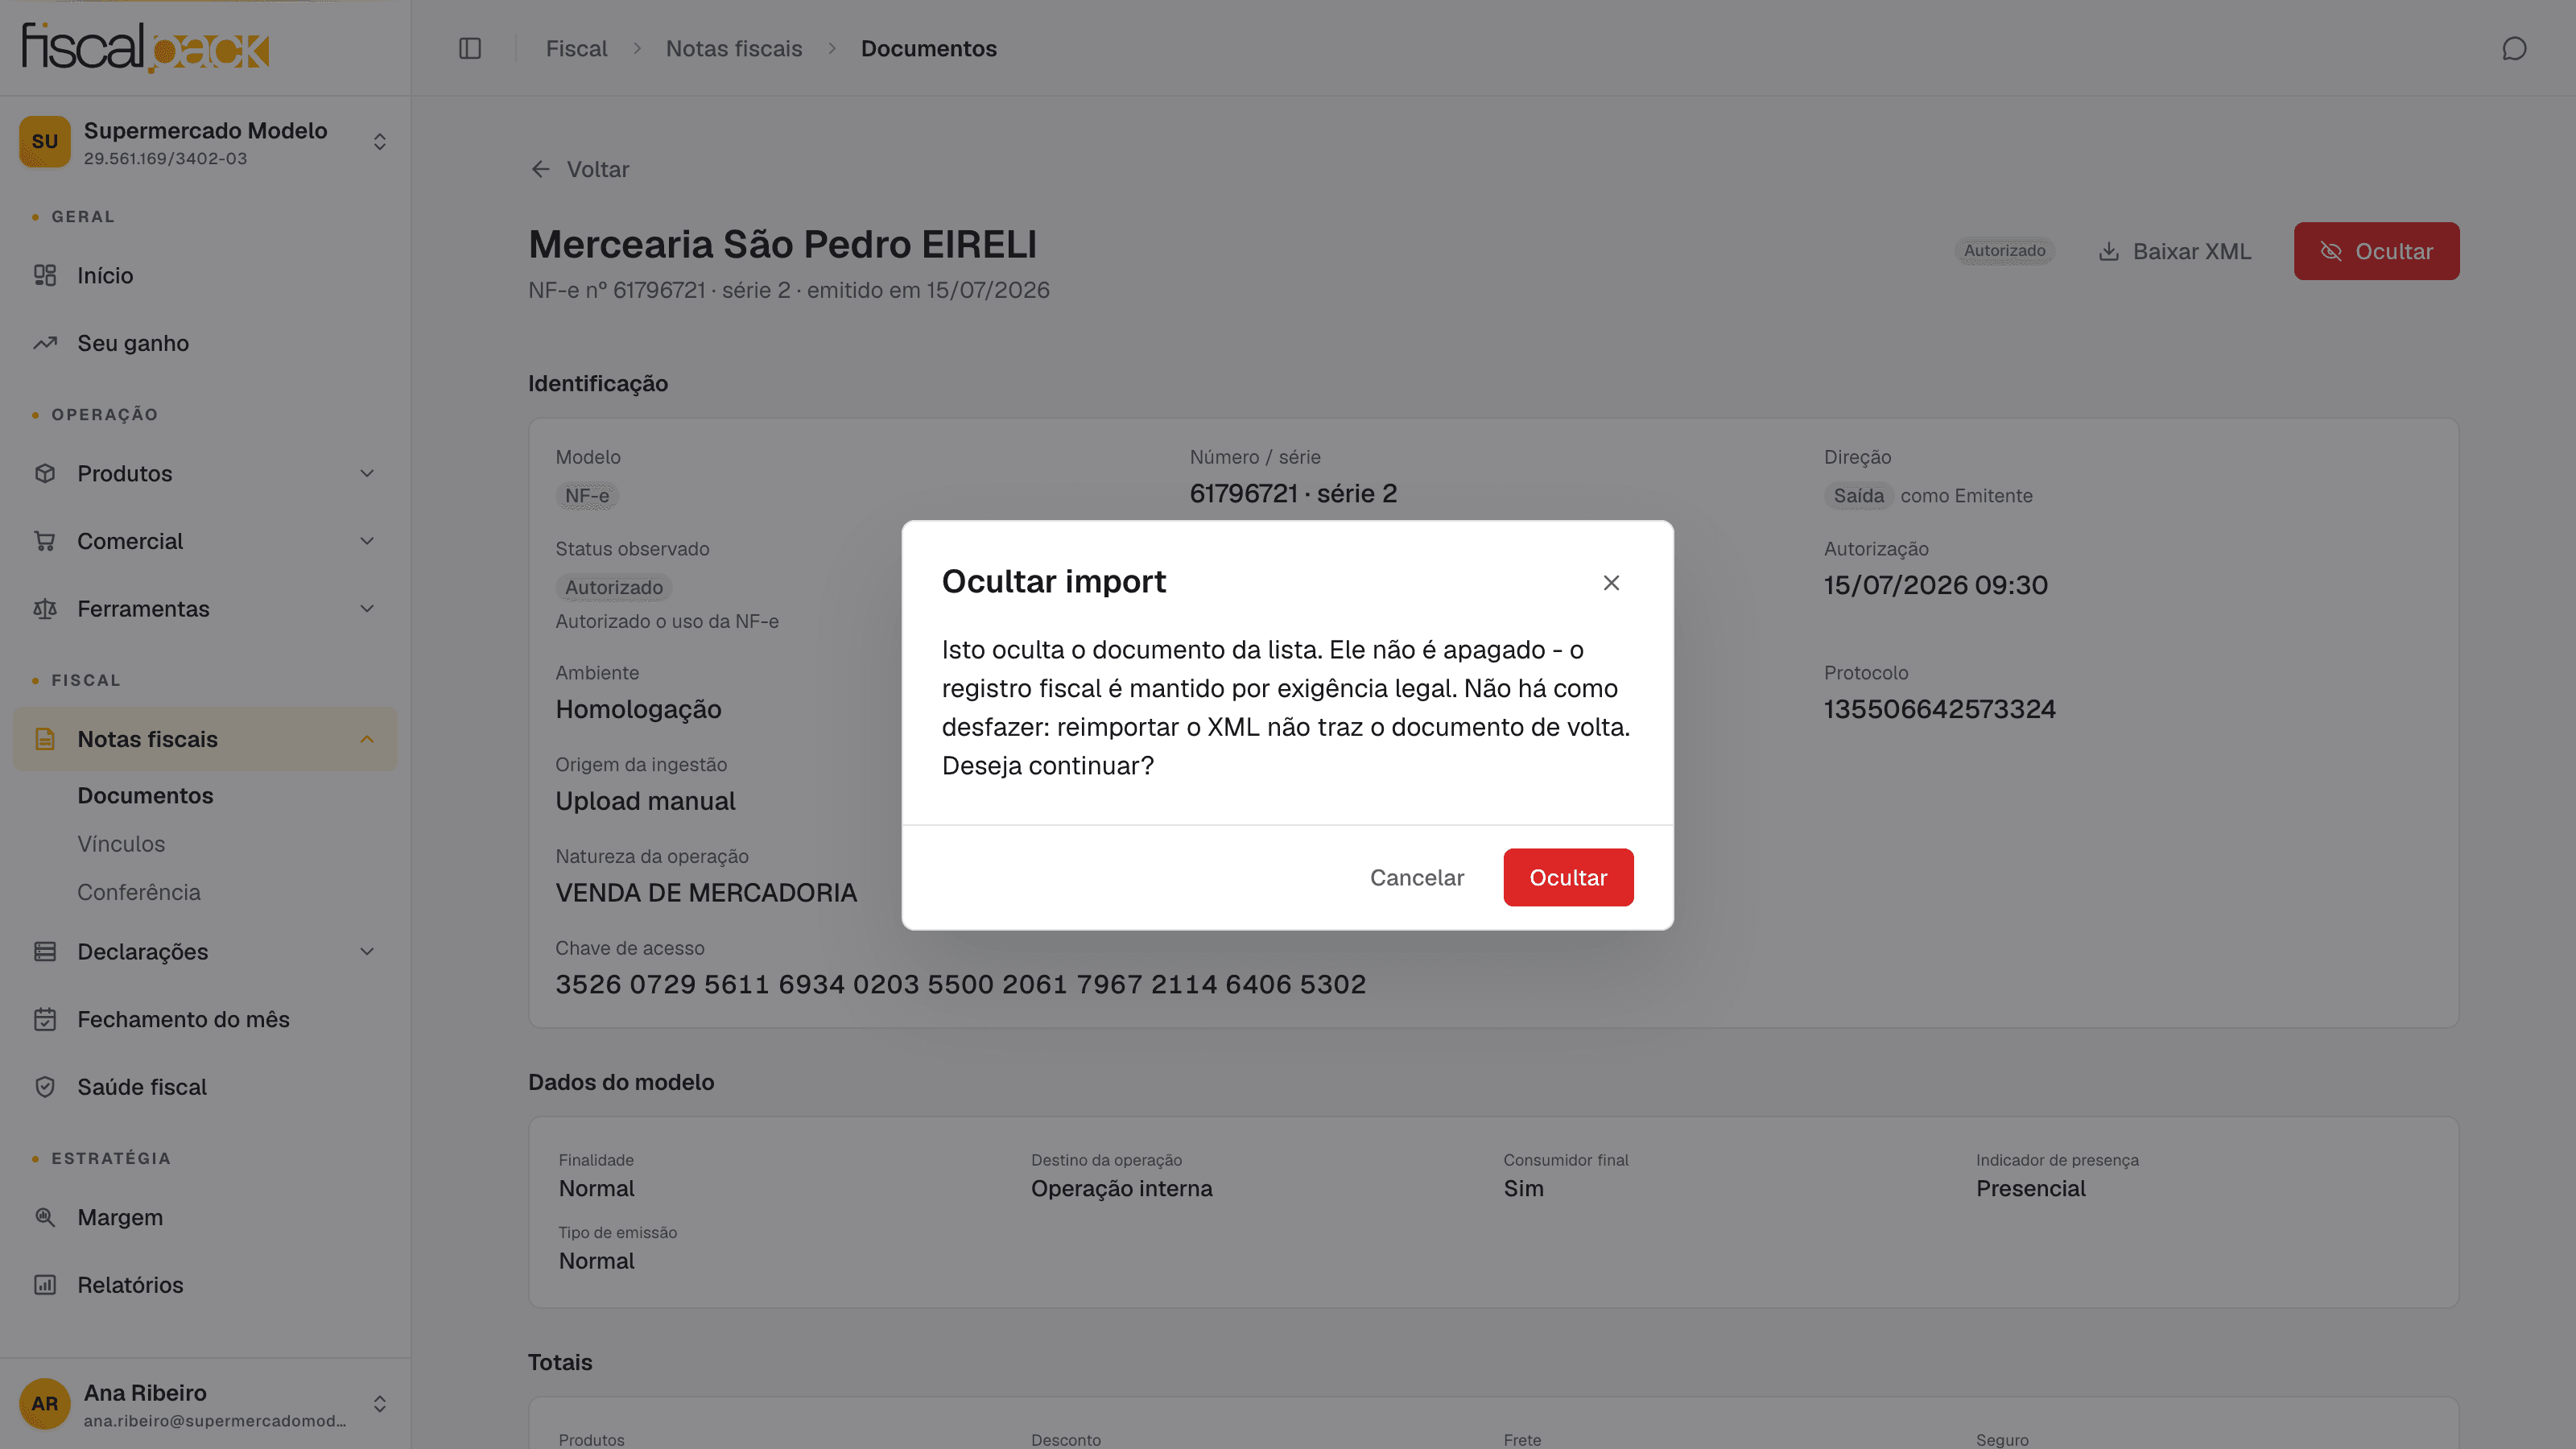Viewport: 2576px width, 1449px height.
Task: Click the Declarações list icon
Action: [x=45, y=951]
